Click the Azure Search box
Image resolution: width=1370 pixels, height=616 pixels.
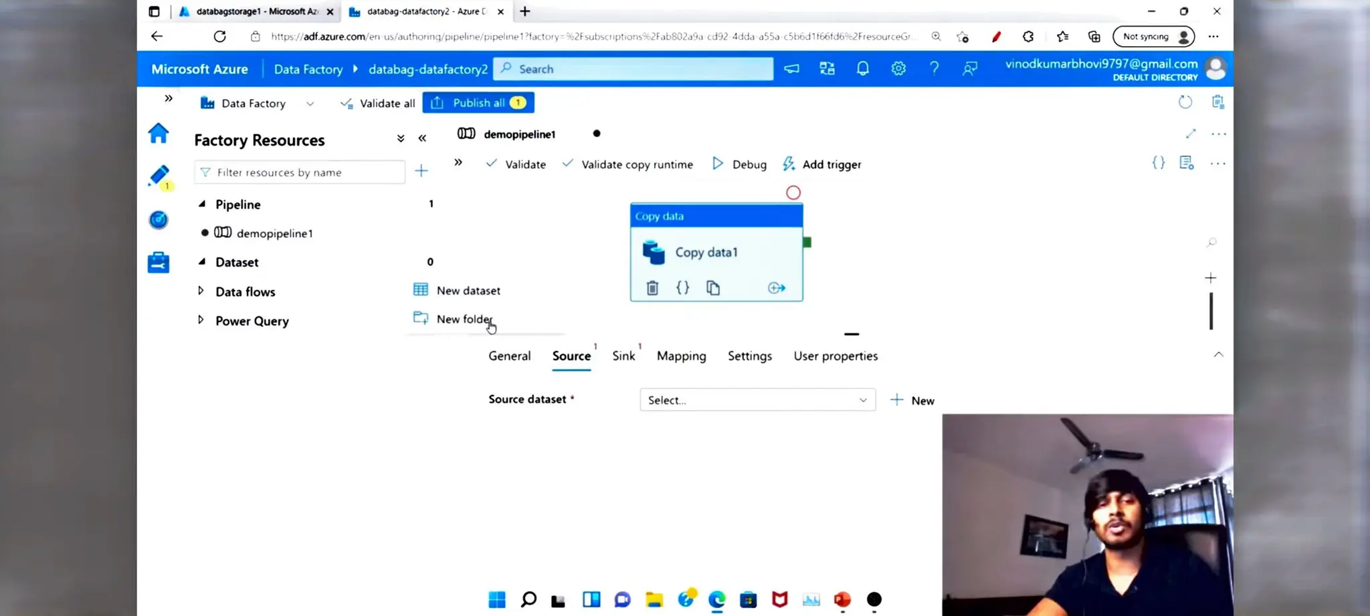[x=633, y=69]
